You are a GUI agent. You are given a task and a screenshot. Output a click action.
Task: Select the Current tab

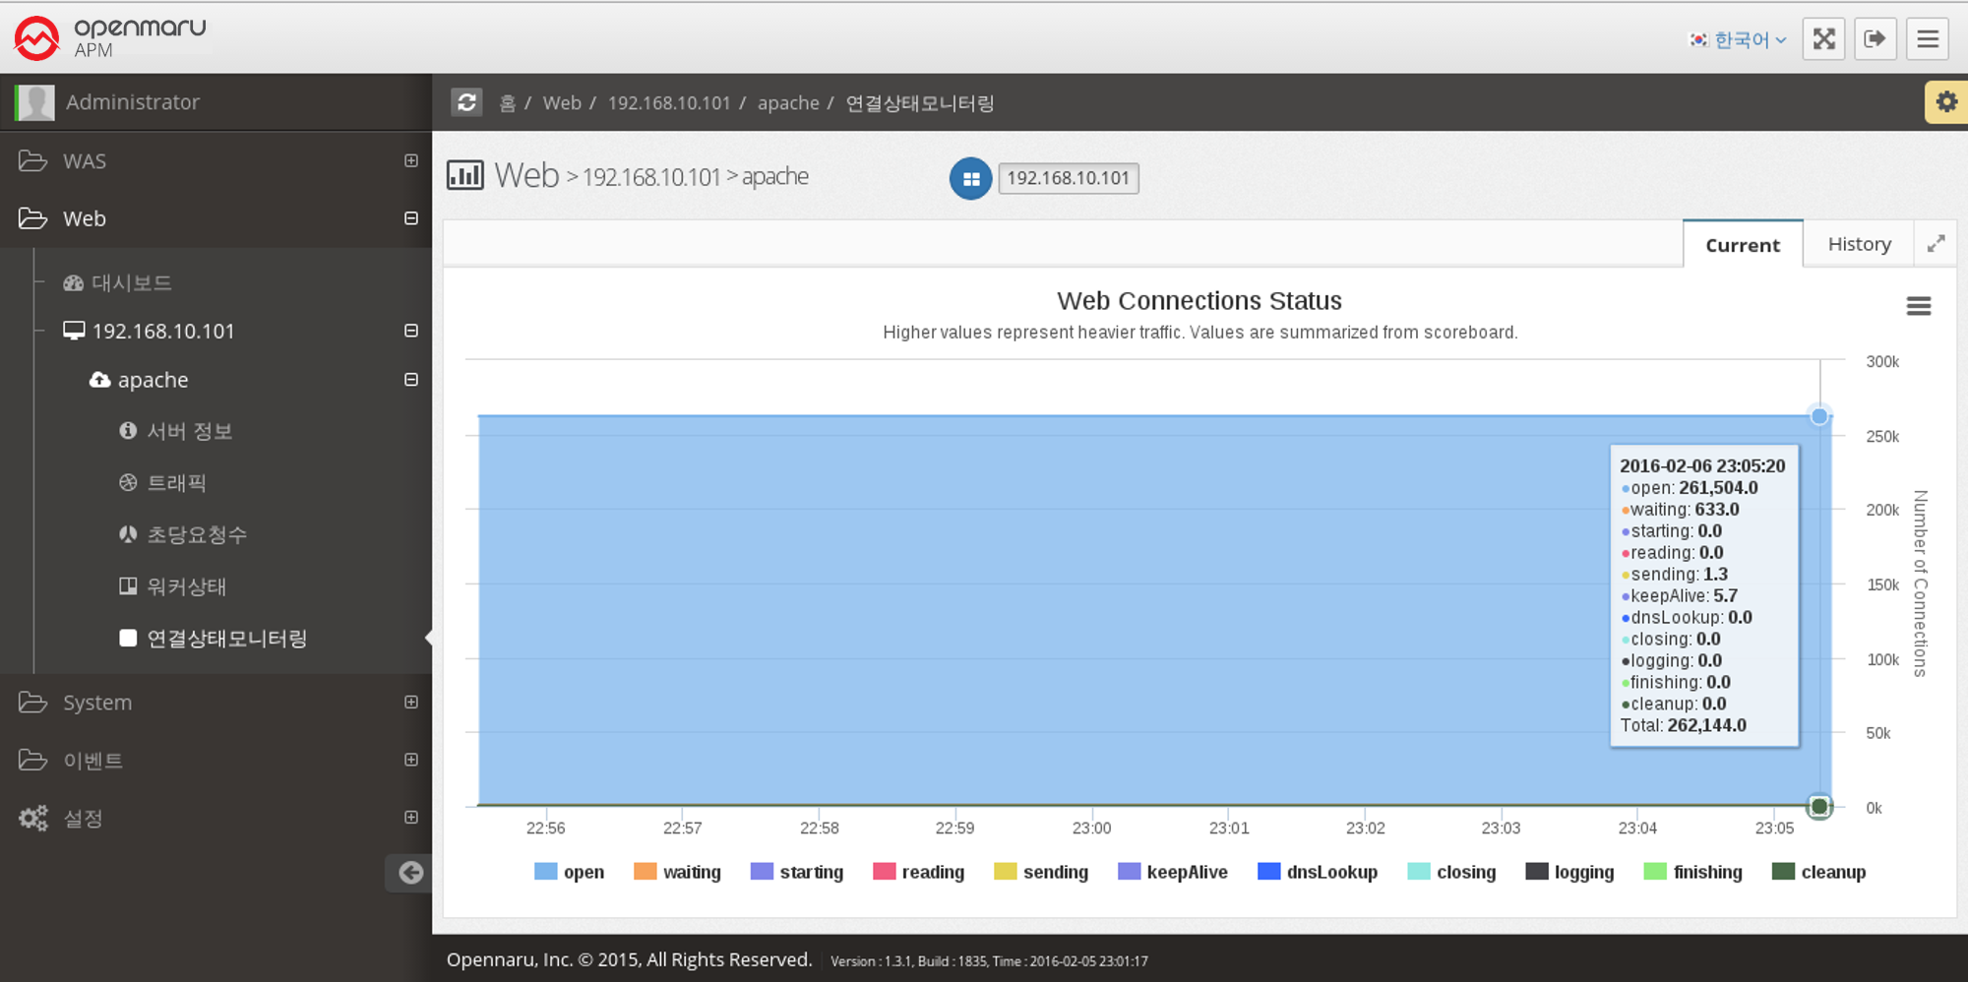pos(1742,245)
